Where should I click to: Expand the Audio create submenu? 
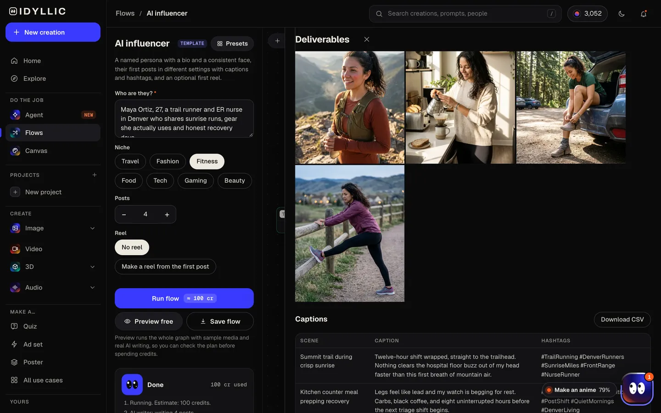(92, 287)
